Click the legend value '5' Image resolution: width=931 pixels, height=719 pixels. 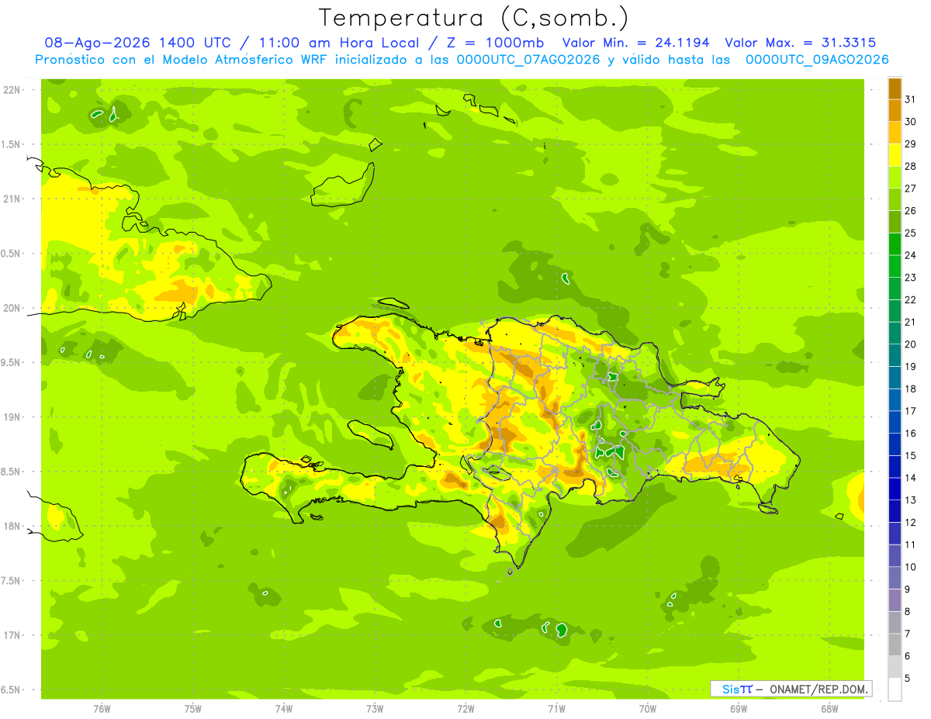coord(908,679)
